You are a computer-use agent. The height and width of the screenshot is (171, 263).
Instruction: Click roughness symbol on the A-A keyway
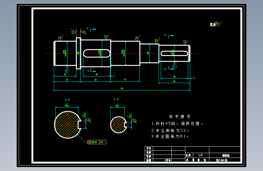pos(89,120)
